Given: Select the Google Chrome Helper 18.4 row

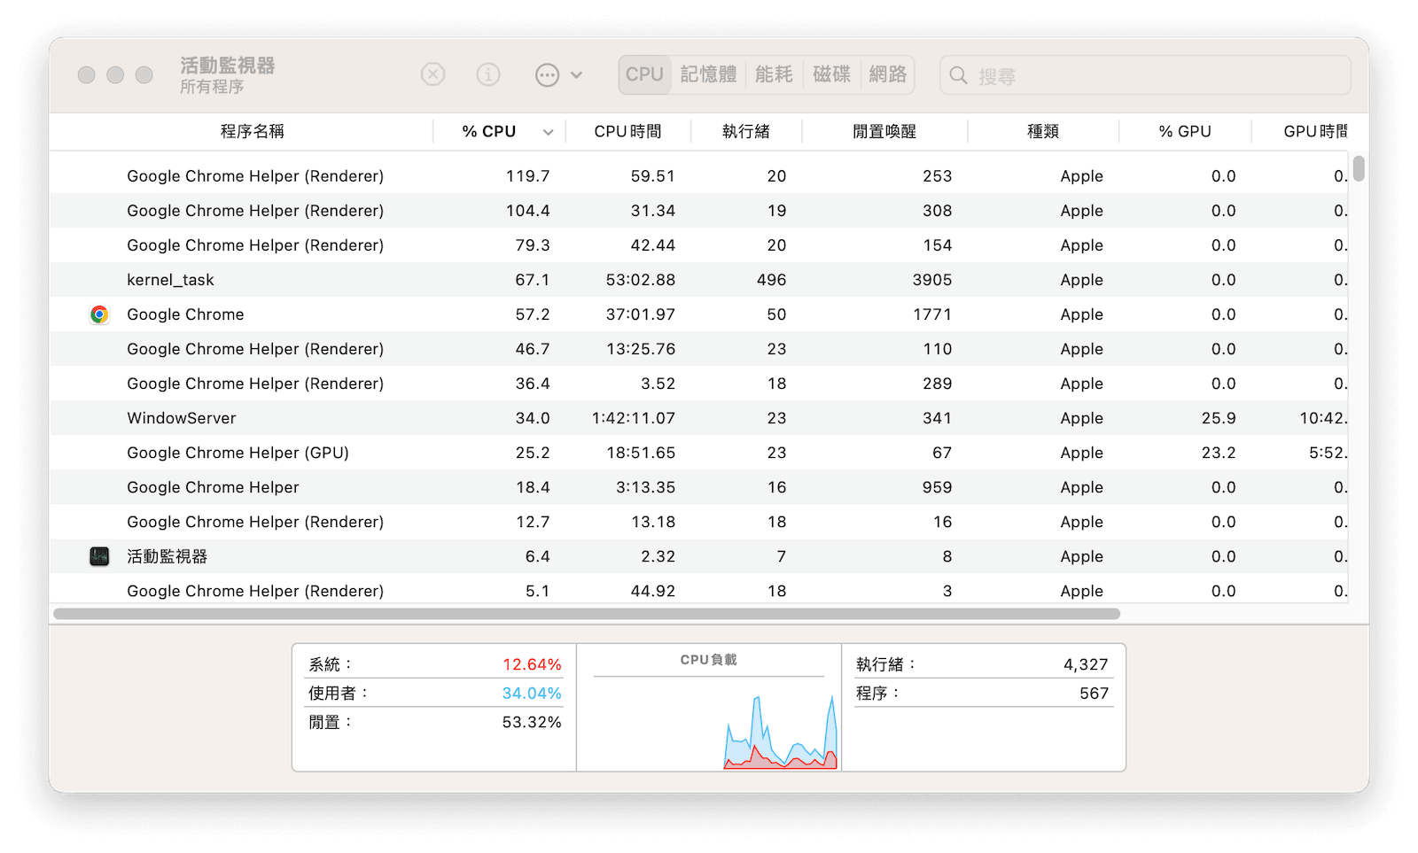Looking at the screenshot, I should pos(698,487).
